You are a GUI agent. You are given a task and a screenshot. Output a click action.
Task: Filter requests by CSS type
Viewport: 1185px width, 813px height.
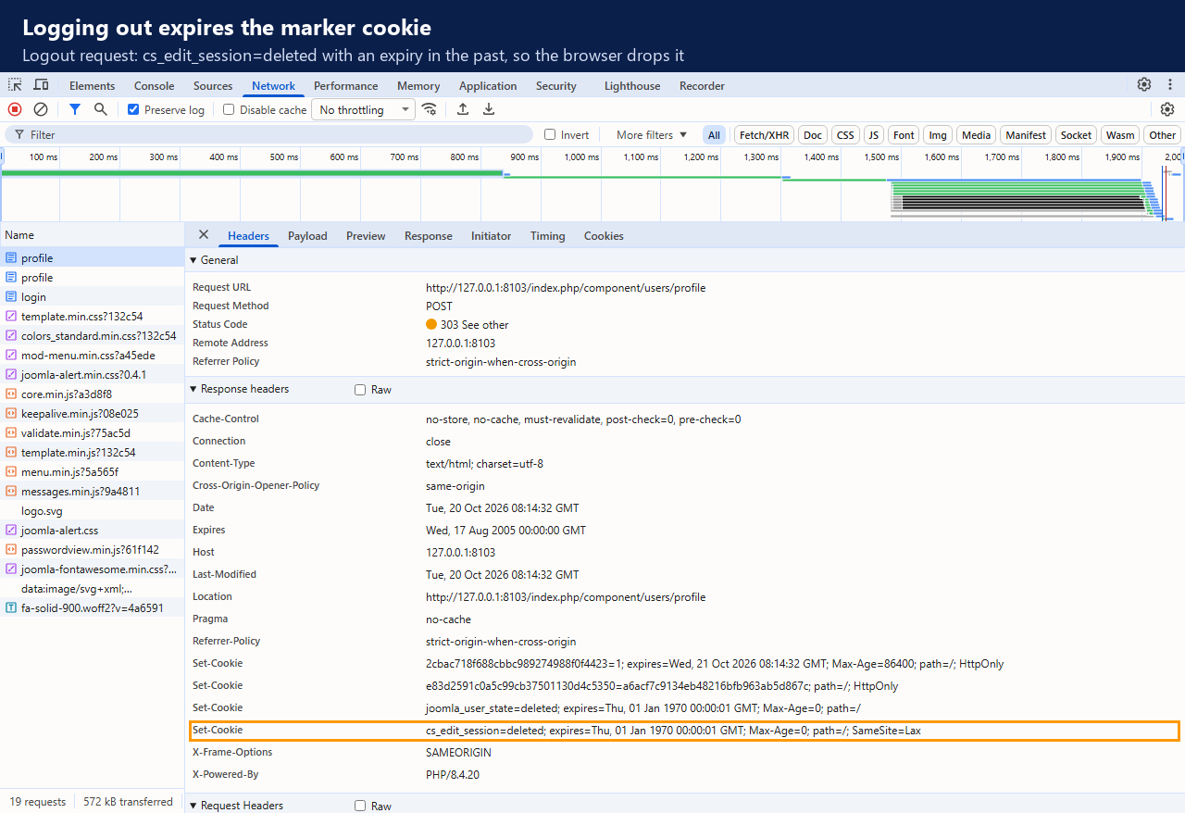click(845, 135)
